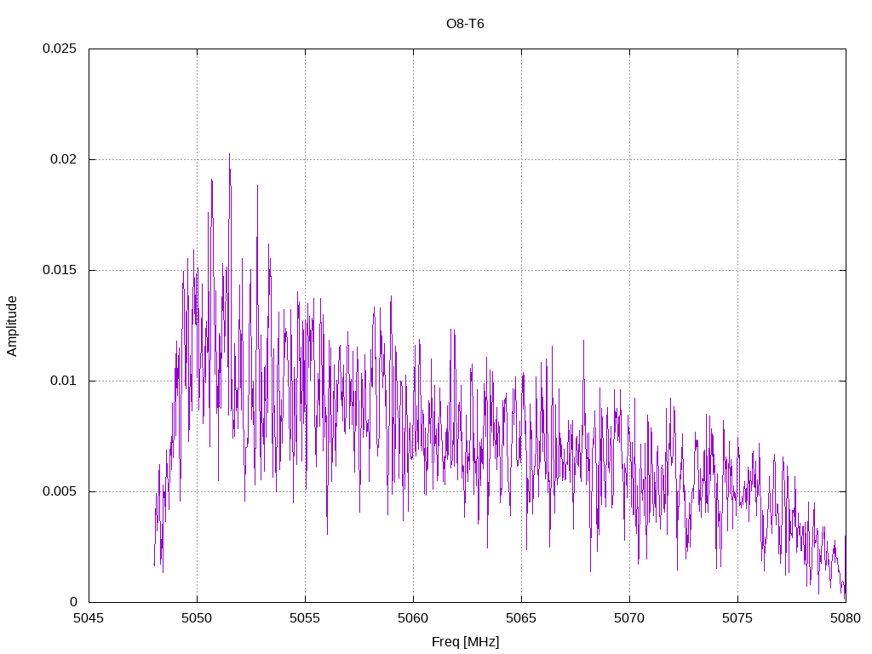This screenshot has width=872, height=654.
Task: Click the plot title O8-T6
Action: [x=465, y=24]
